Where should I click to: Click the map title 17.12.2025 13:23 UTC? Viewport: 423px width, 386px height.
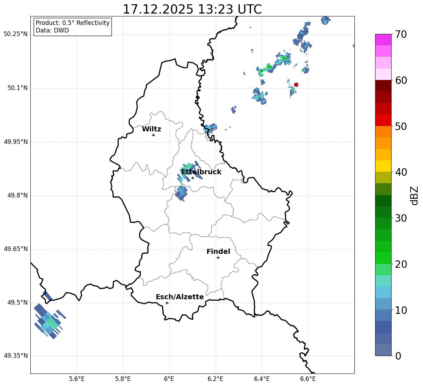[192, 9]
